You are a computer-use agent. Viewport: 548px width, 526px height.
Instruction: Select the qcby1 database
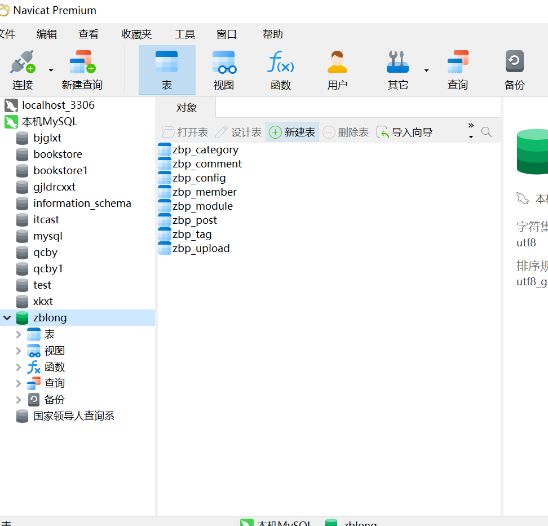click(48, 268)
